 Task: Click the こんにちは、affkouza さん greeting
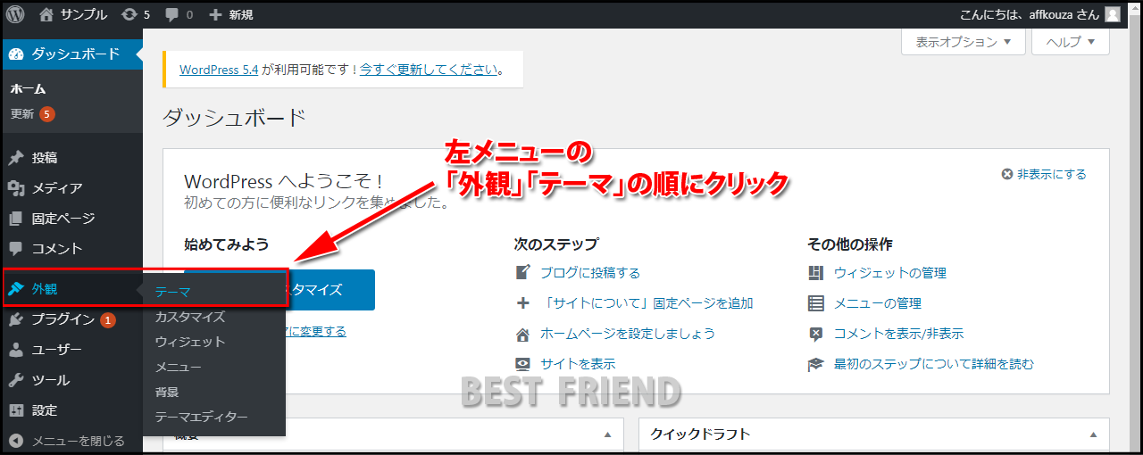click(1029, 14)
